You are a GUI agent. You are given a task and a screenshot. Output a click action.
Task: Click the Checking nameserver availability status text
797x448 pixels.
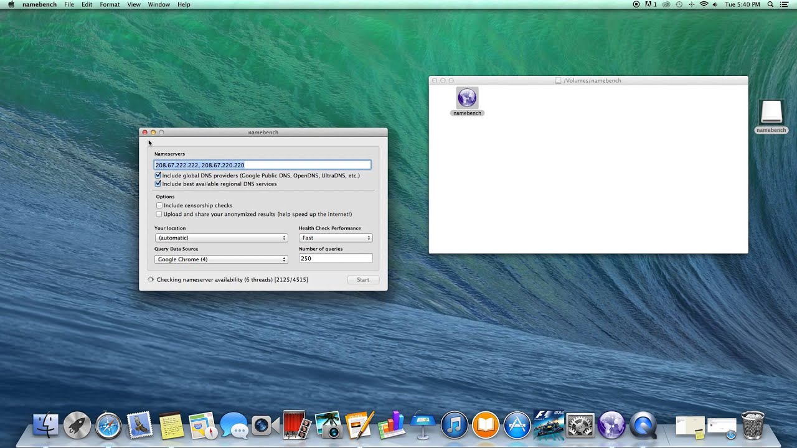tap(232, 280)
